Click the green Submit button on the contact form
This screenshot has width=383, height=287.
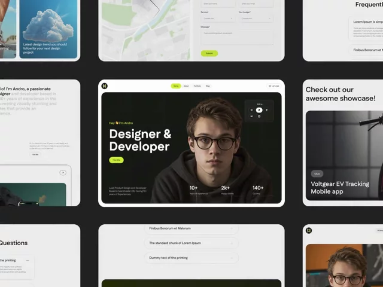[209, 53]
